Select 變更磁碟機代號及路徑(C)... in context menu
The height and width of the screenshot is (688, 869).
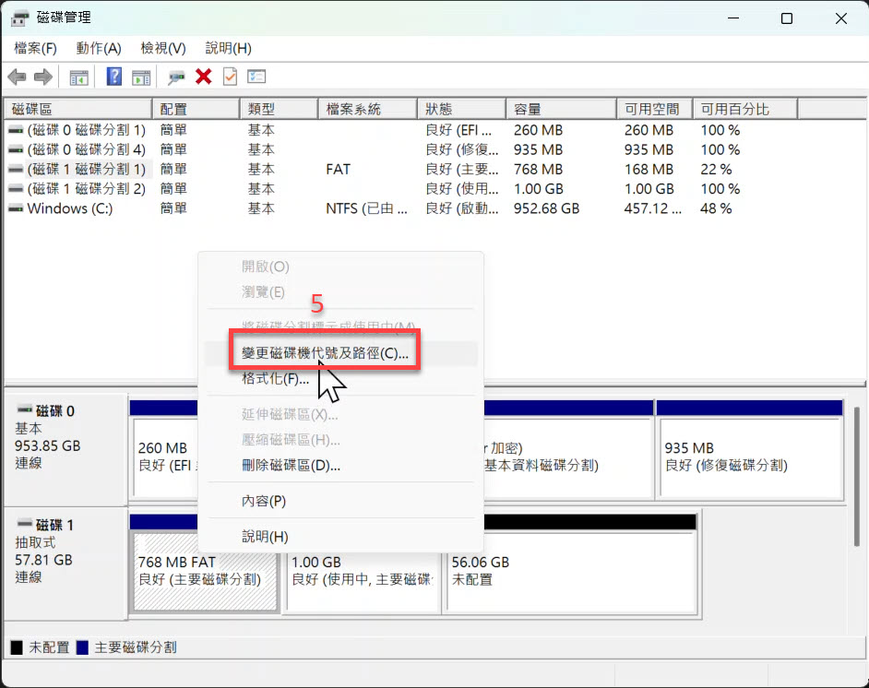(x=324, y=353)
